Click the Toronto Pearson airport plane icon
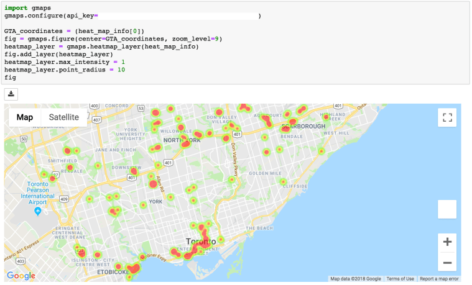This screenshot has height=285, width=472. pyautogui.click(x=38, y=211)
